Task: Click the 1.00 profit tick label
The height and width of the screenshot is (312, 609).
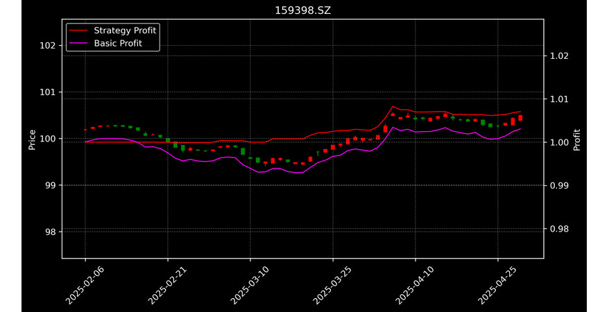Action: coord(559,142)
